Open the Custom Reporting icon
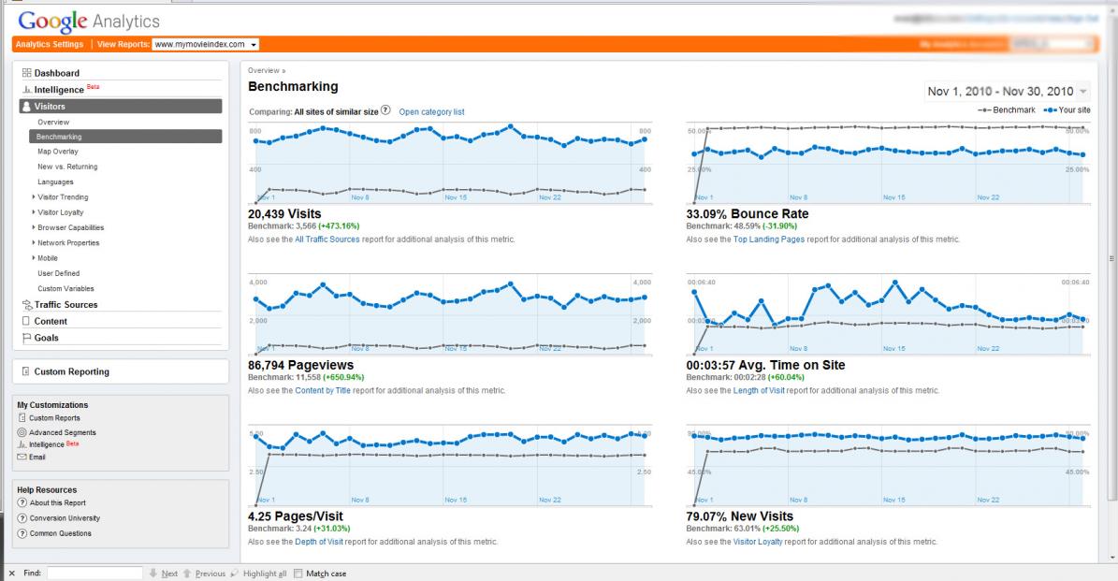The height and width of the screenshot is (581, 1118). (x=25, y=371)
